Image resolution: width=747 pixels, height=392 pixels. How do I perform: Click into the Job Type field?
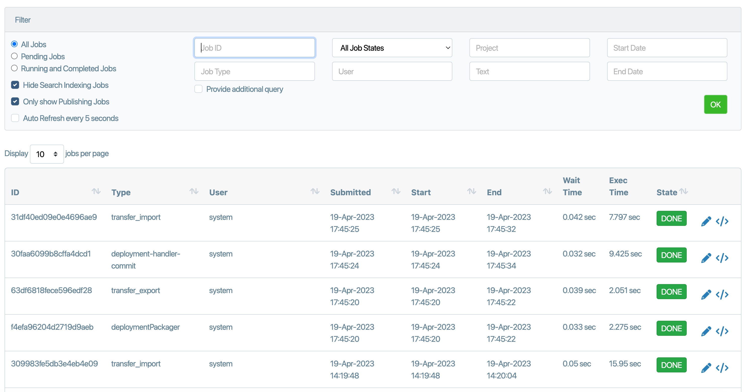point(254,71)
